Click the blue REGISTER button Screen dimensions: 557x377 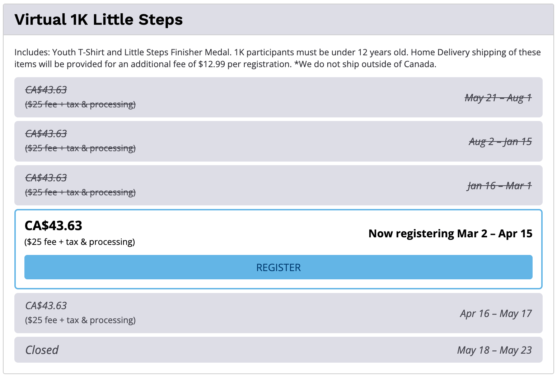[x=278, y=267]
